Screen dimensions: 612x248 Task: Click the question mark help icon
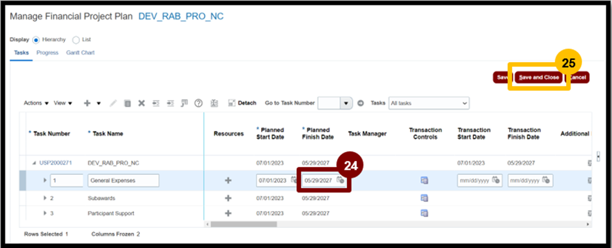coord(199,103)
